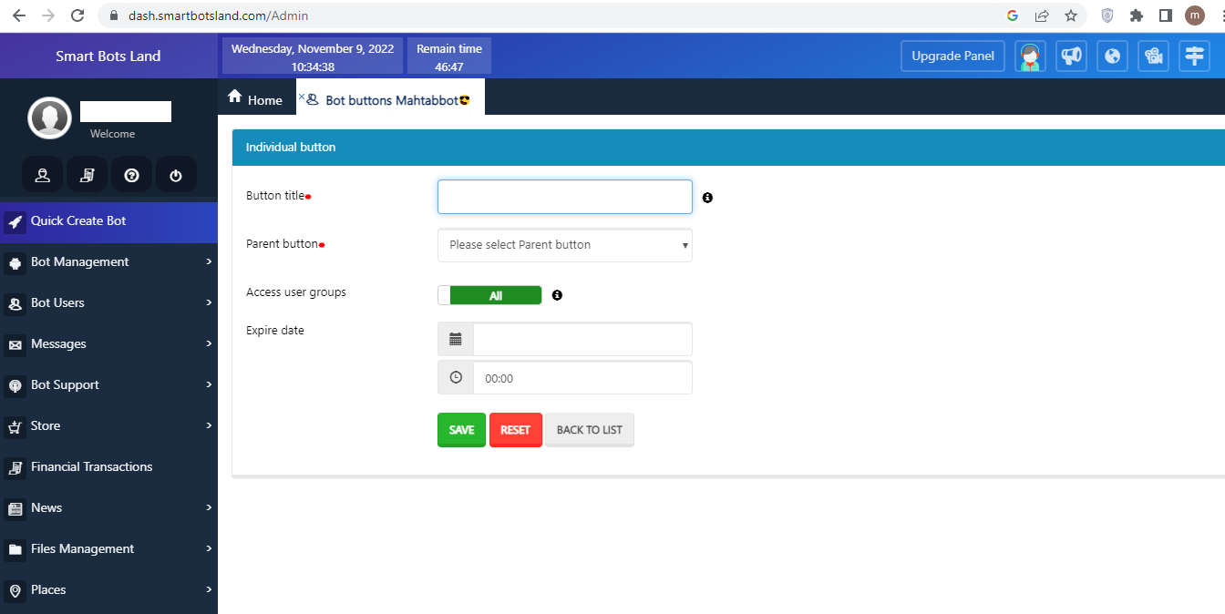Click the Messages envelope icon
The height and width of the screenshot is (614, 1225).
15,344
